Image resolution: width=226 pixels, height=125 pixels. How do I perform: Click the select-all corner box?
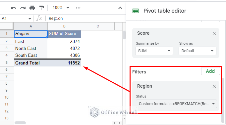point(7,26)
